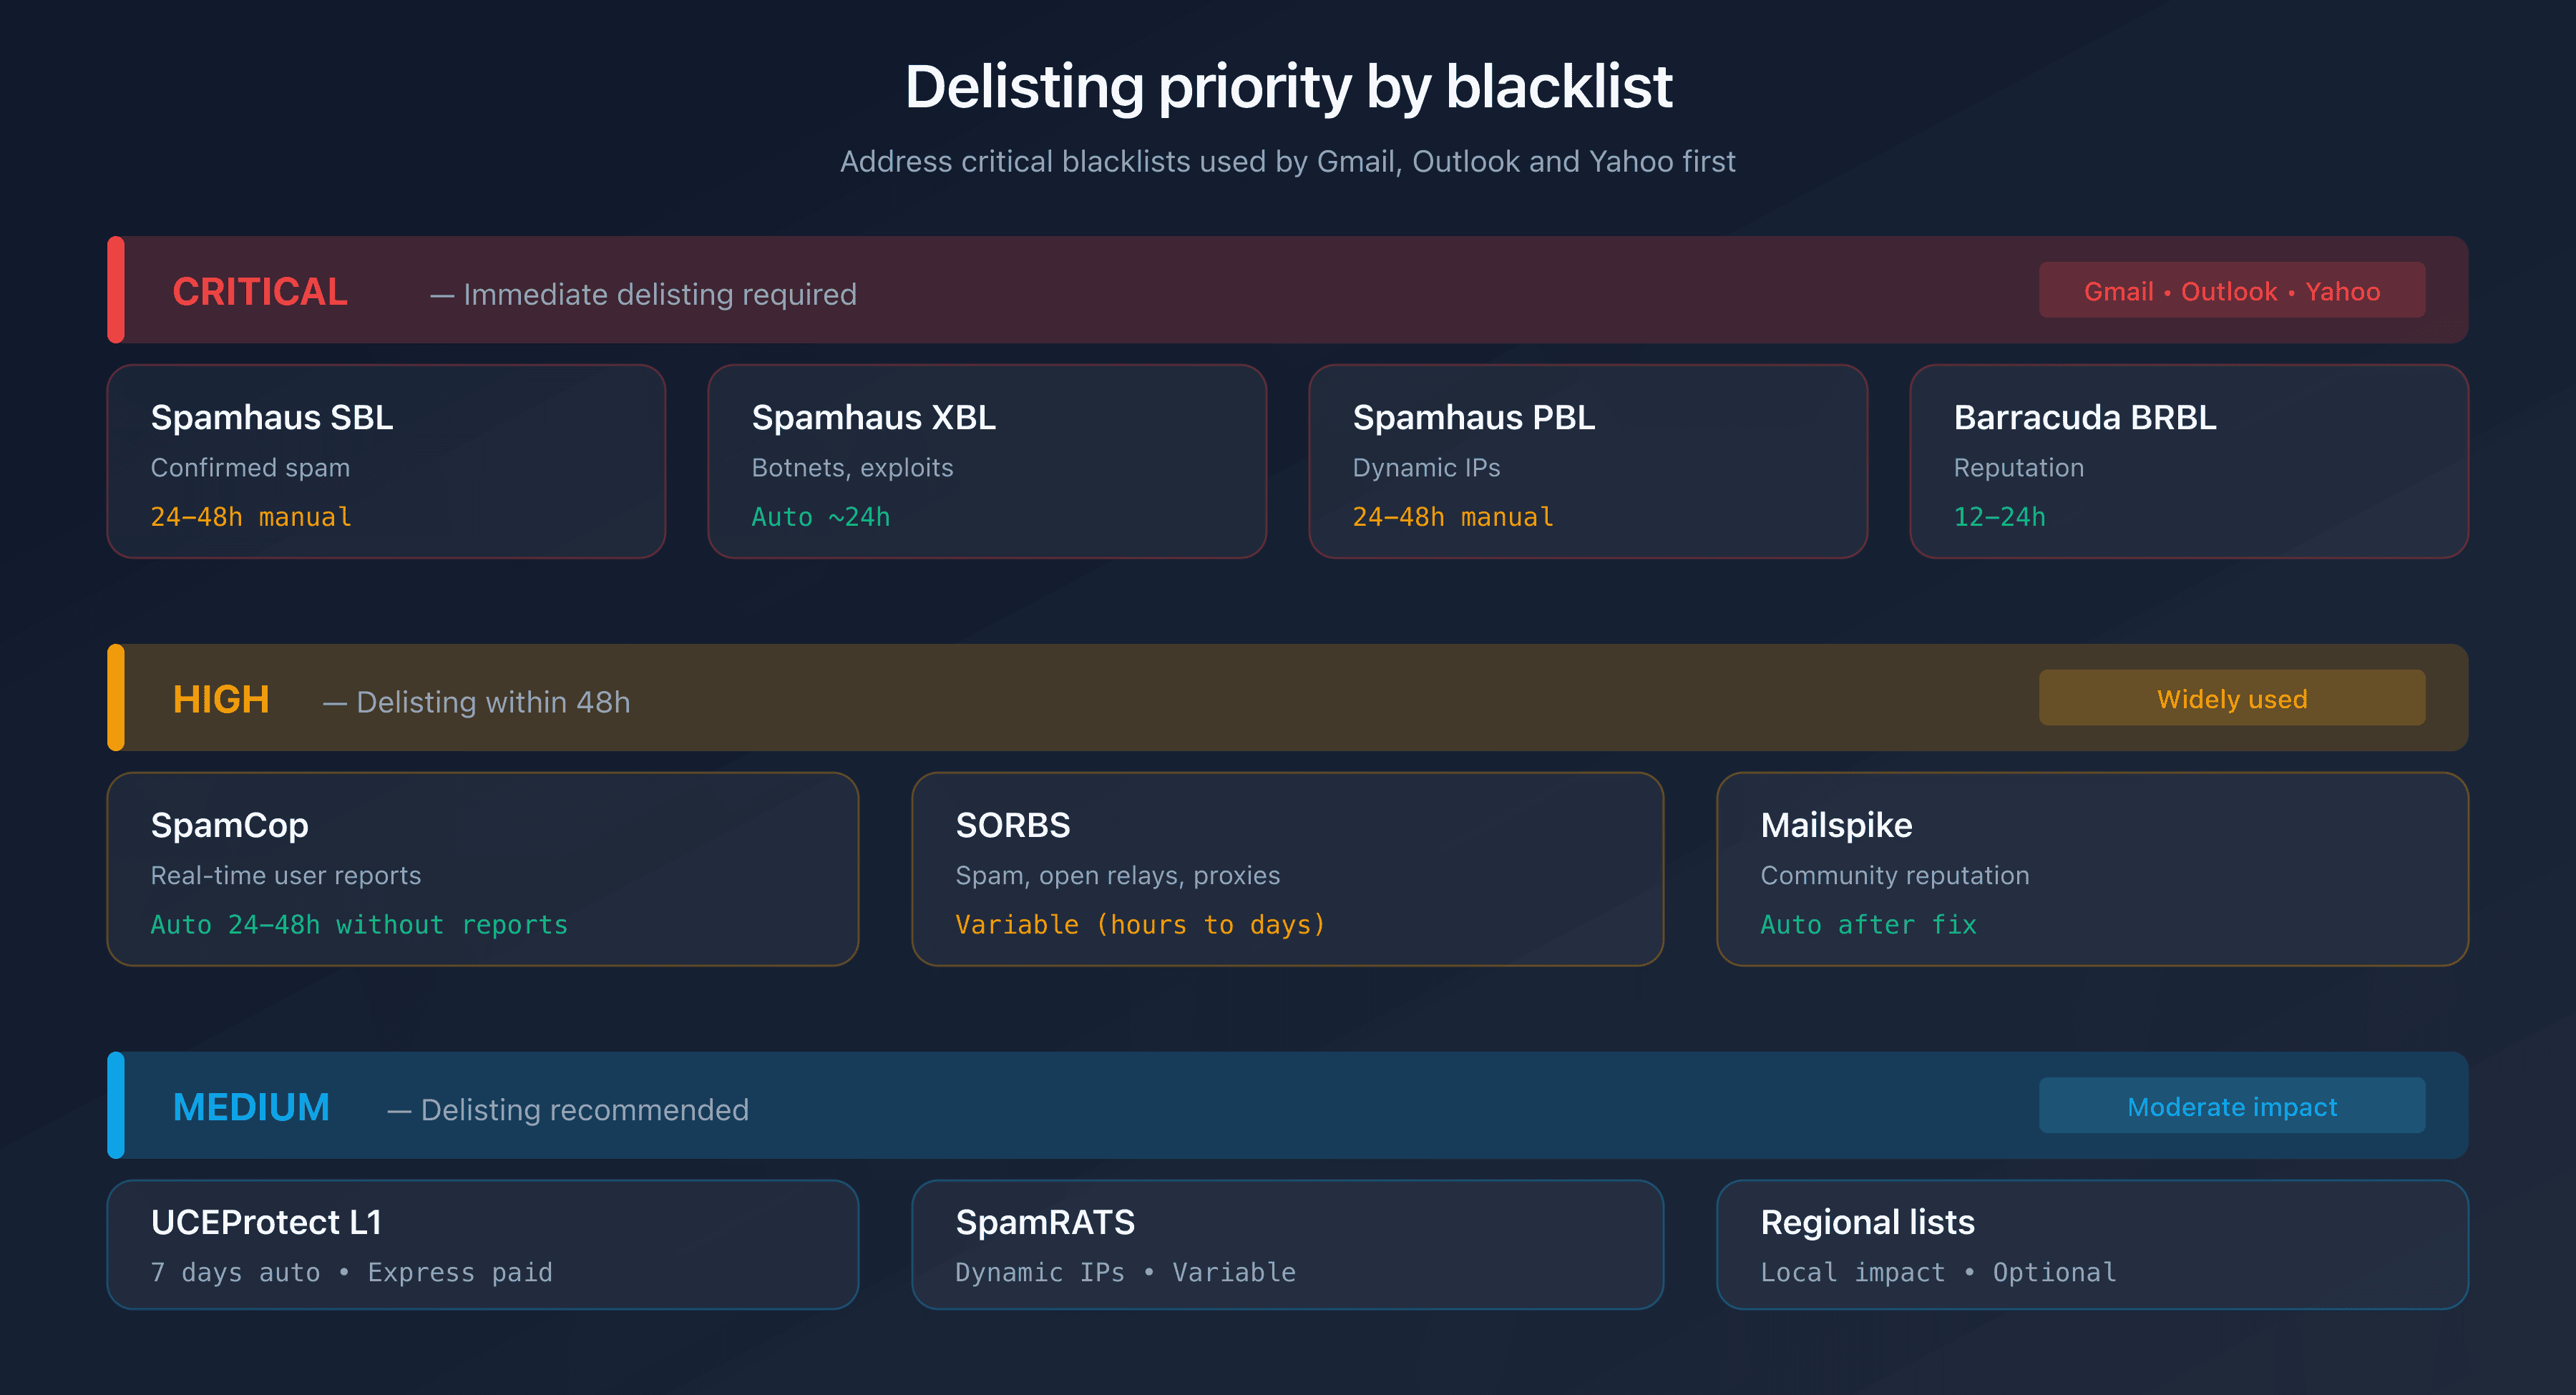Click 'Delisting within 48h' text
The image size is (2576, 1395).
pos(493,702)
